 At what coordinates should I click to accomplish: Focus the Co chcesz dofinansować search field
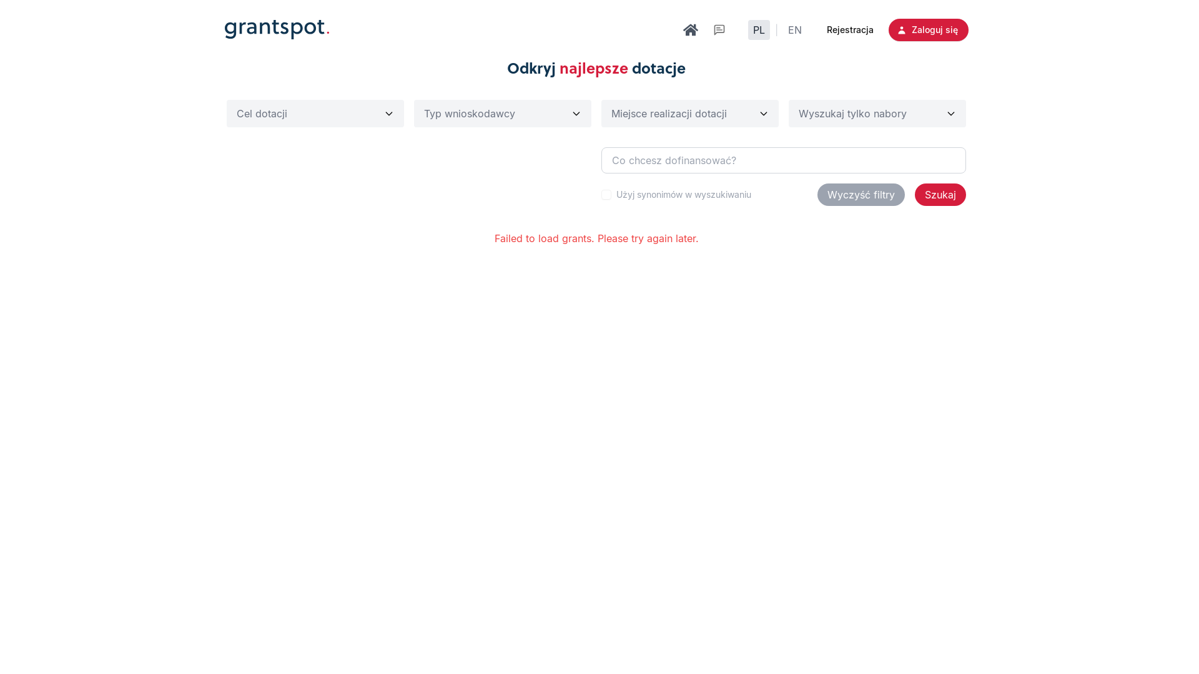tap(784, 160)
